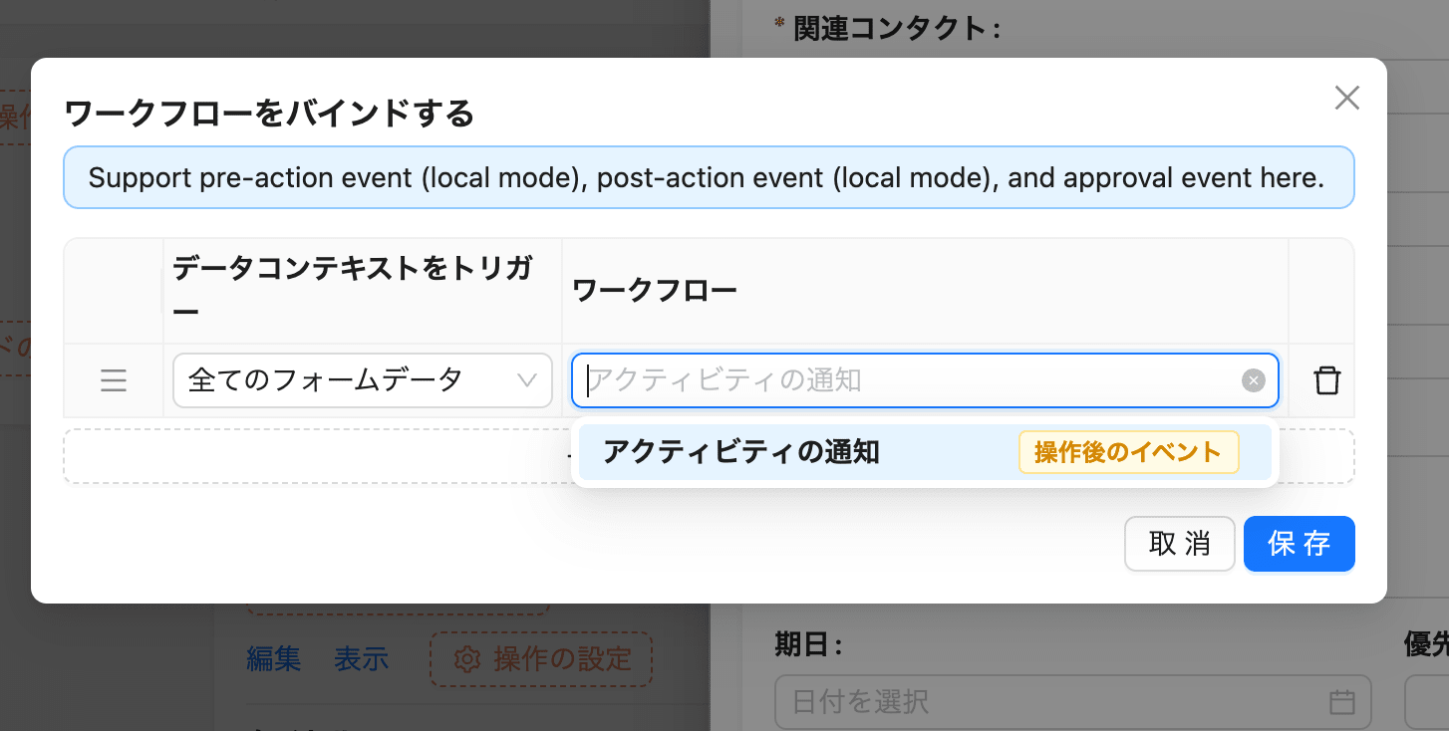
Task: Click the dashed add-row button below the table
Action: (x=709, y=456)
